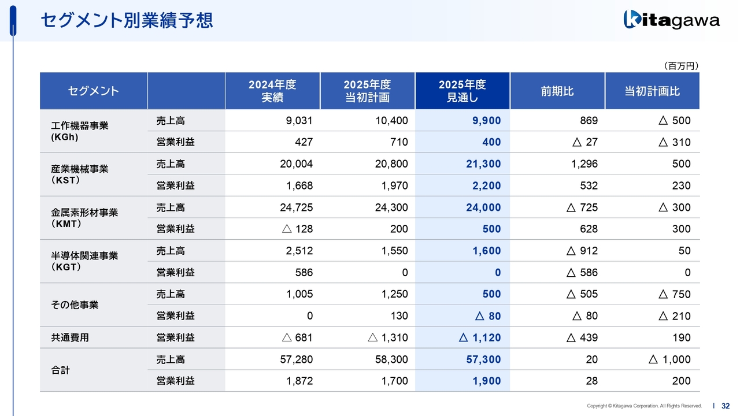
Task: Click the page number 32
Action: click(726, 406)
